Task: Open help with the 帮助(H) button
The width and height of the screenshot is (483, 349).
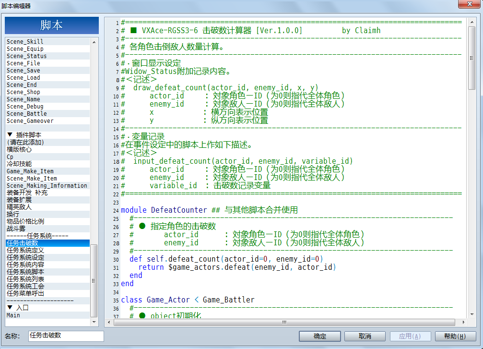Action: click(x=455, y=336)
